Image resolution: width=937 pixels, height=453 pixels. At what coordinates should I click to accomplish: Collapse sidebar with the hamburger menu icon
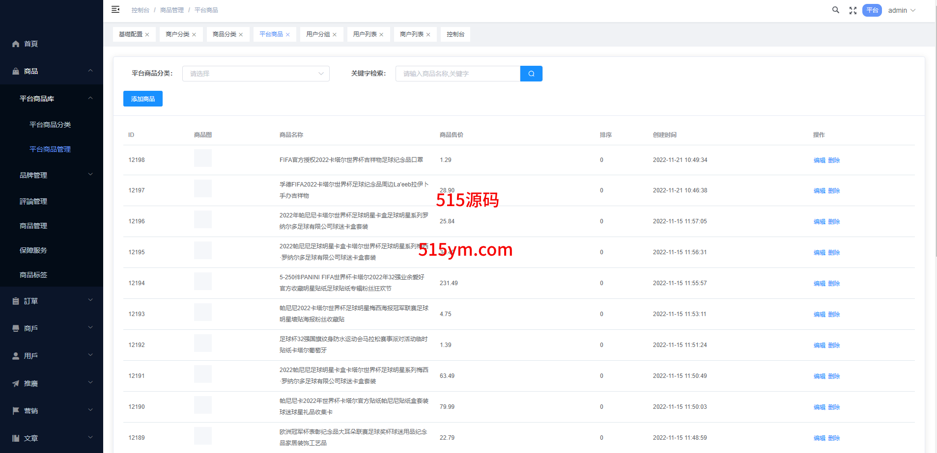pos(115,10)
